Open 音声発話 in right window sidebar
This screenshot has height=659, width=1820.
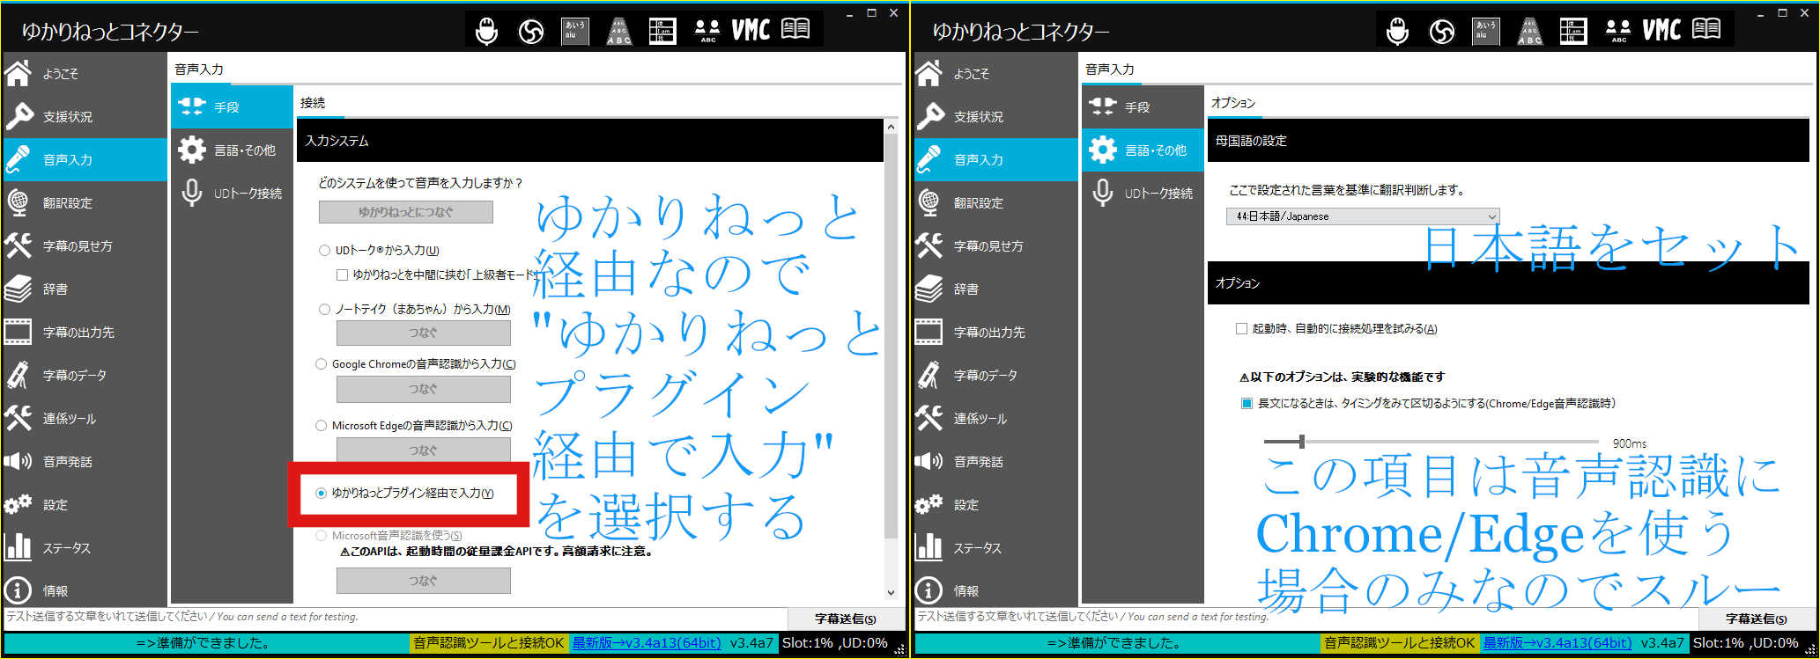995,461
